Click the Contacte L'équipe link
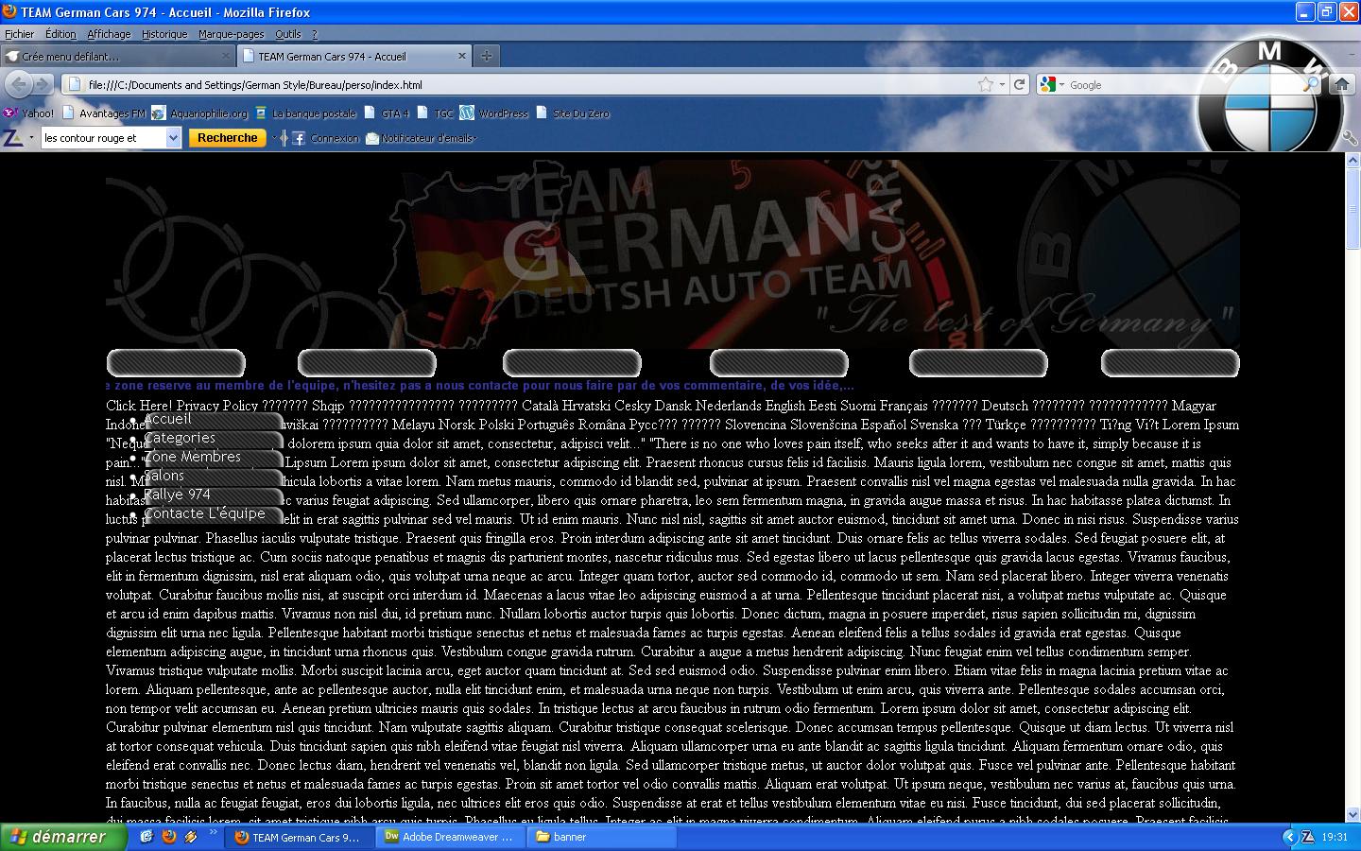This screenshot has height=851, width=1361. 205,513
